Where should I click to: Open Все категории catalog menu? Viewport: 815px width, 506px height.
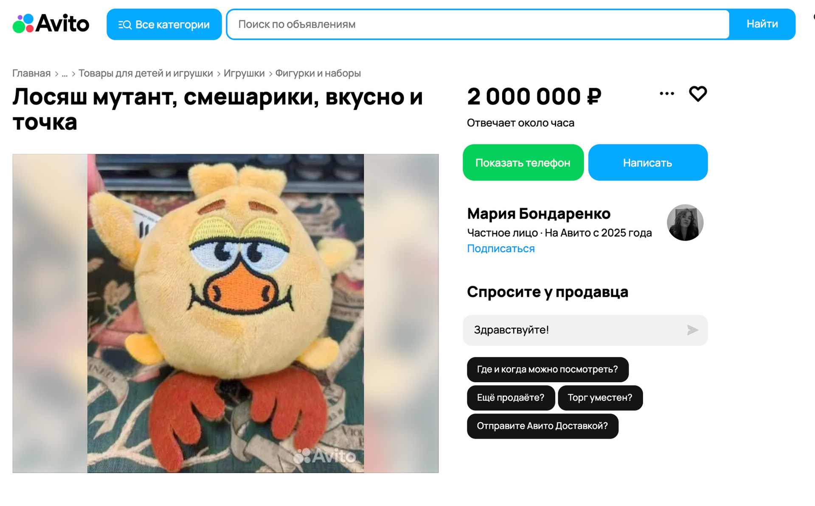(164, 24)
